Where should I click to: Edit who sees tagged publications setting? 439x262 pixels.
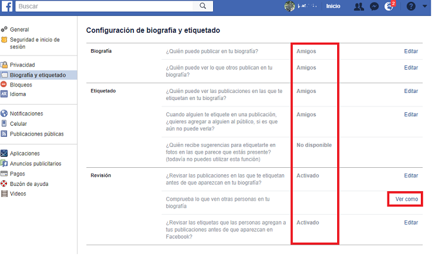click(411, 91)
